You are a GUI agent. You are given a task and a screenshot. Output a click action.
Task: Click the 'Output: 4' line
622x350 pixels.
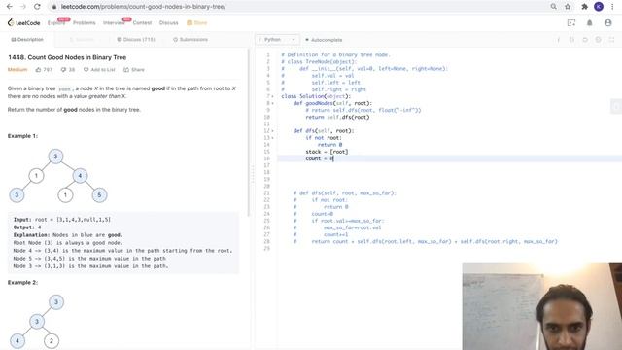[x=27, y=227]
